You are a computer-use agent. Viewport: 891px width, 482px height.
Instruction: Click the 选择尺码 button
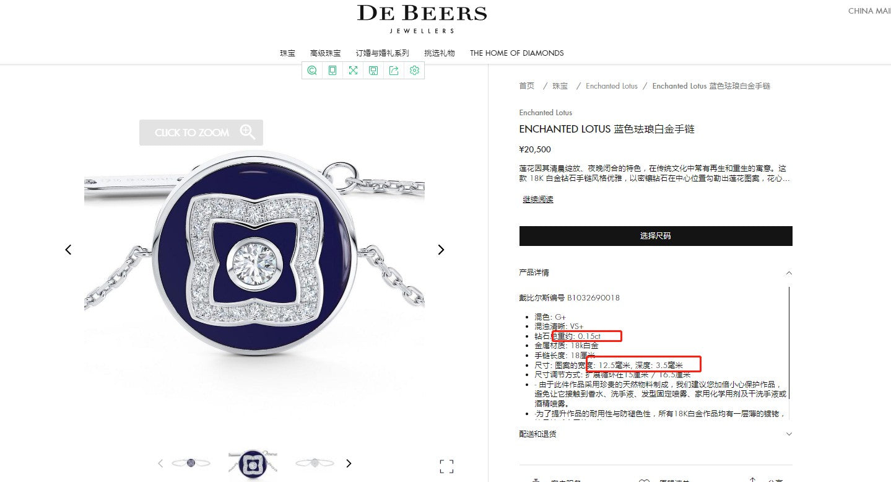(656, 236)
